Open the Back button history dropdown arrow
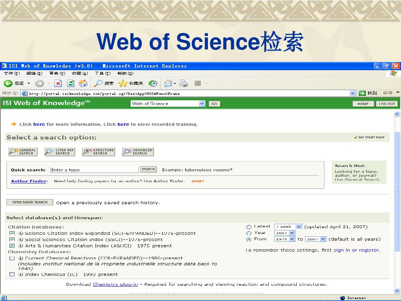The width and height of the screenshot is (401, 301). coord(29,83)
